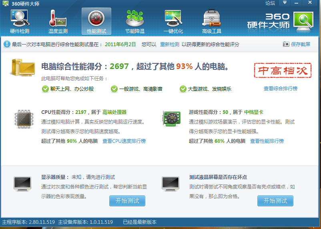
Task: Click green check beside 聊天上网、办公炒股
Action: 45,89
